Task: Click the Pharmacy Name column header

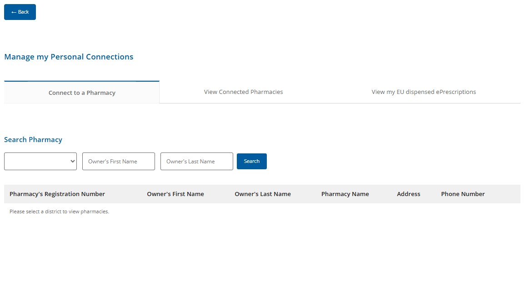Action: click(345, 194)
